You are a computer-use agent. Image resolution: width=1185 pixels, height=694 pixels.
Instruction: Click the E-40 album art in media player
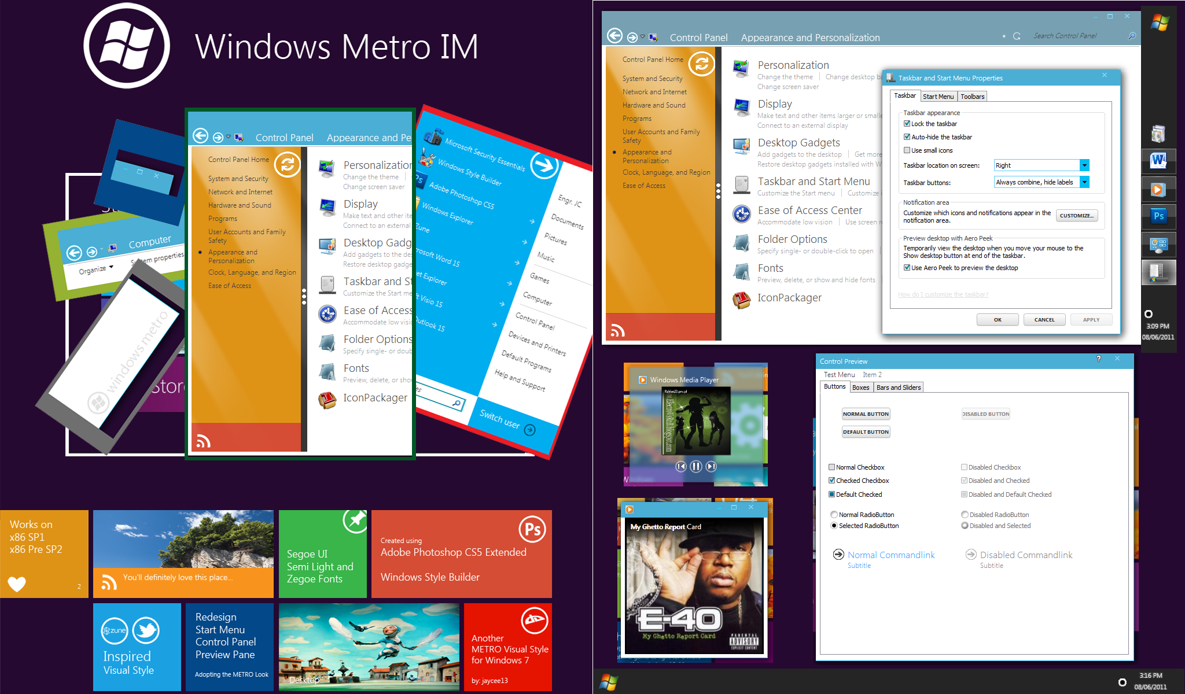694,586
